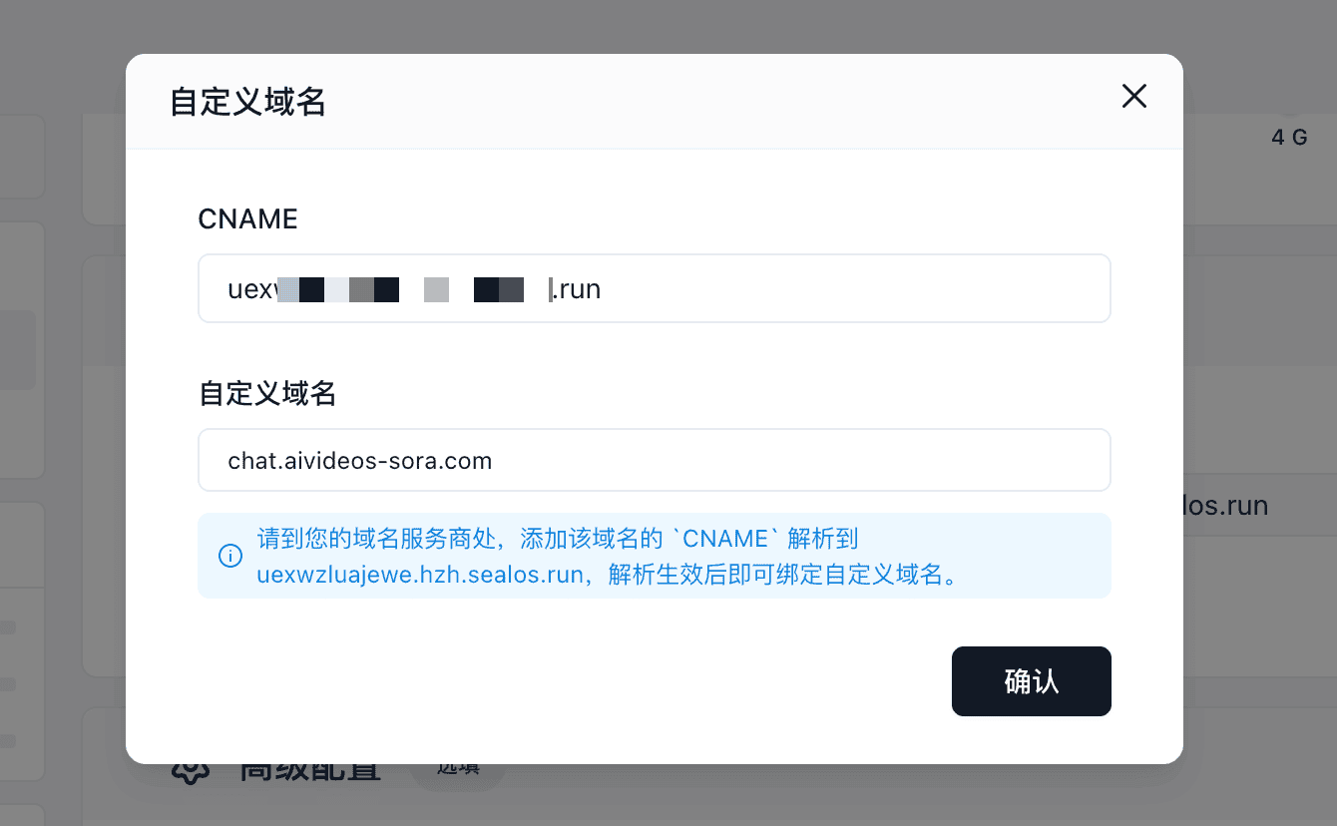Click the blue hint box about CNAME 解析
Screen dimensions: 1337x826
[655, 556]
